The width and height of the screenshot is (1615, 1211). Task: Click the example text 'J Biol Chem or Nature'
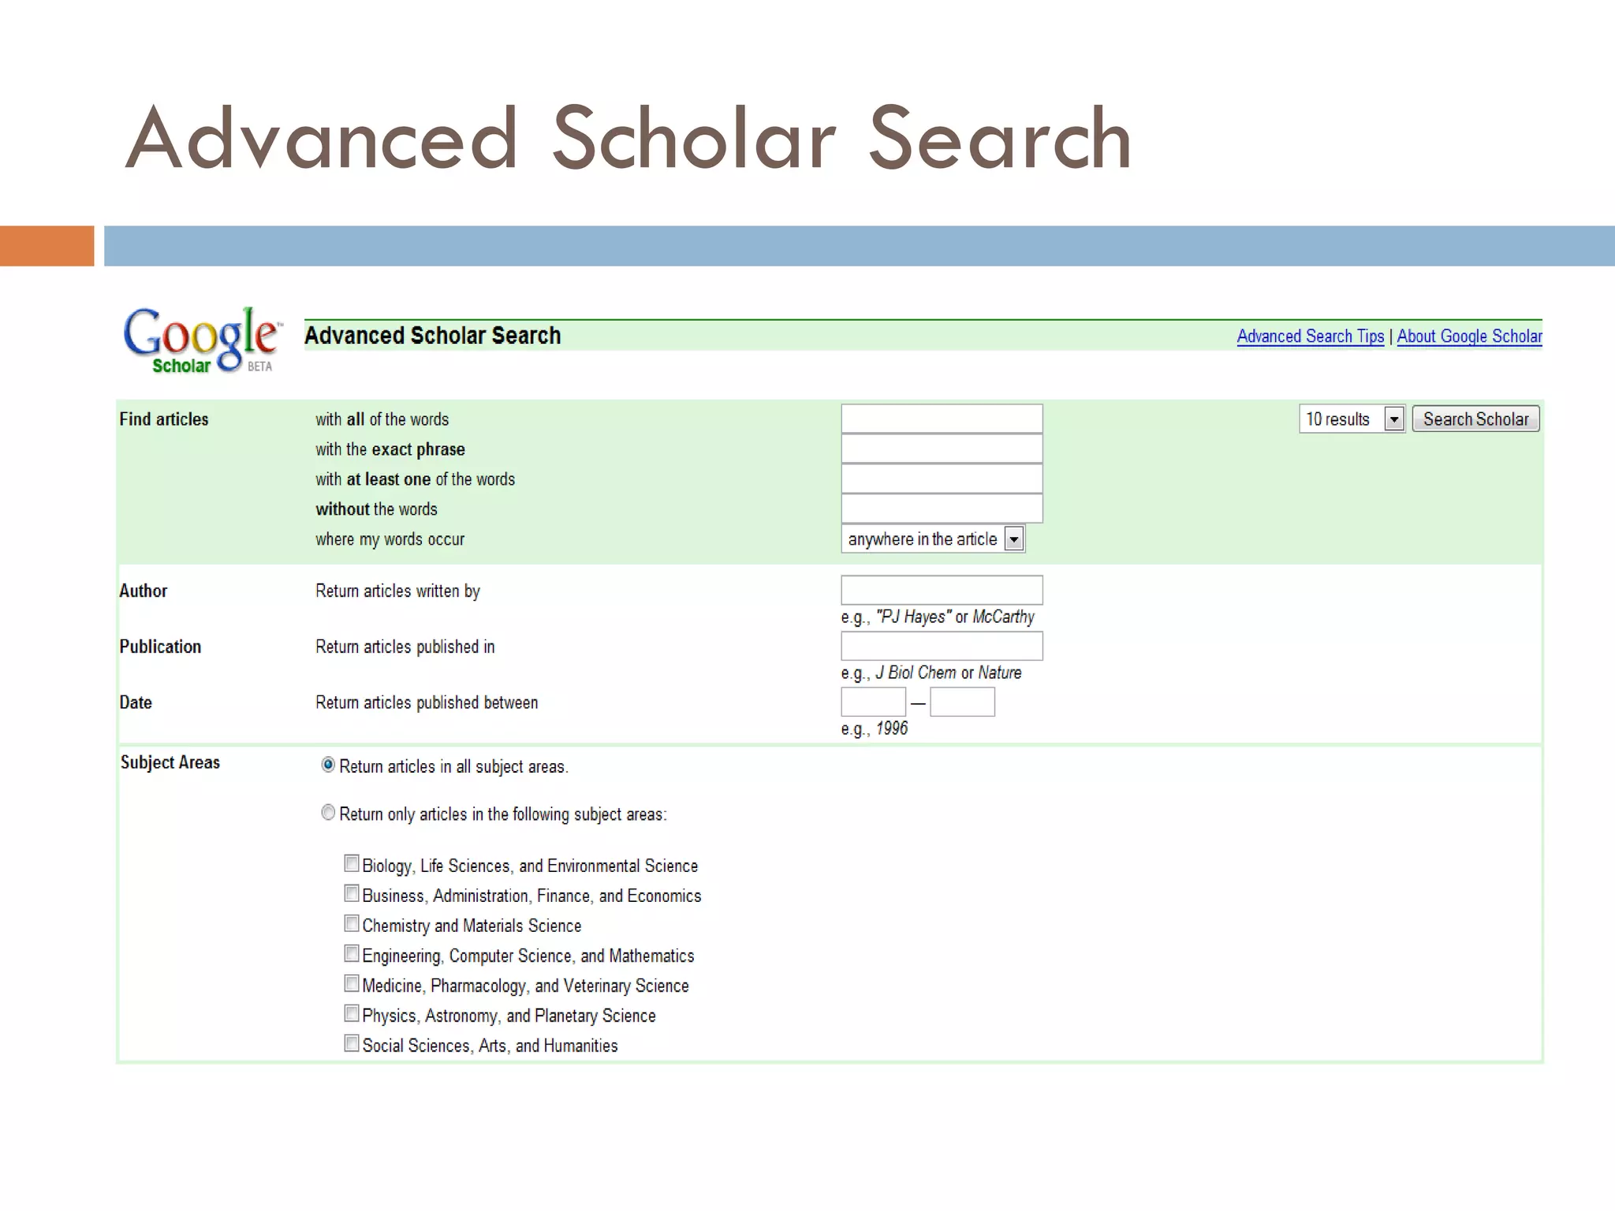click(949, 673)
